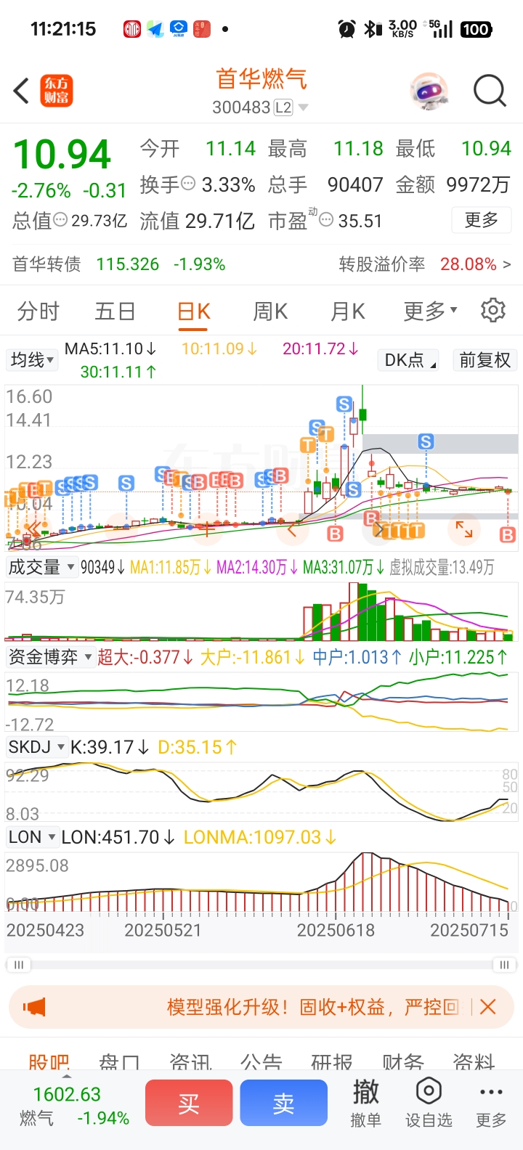523x1150 pixels.
Task: Tap the double left arrows chart icon
Action: (33, 529)
